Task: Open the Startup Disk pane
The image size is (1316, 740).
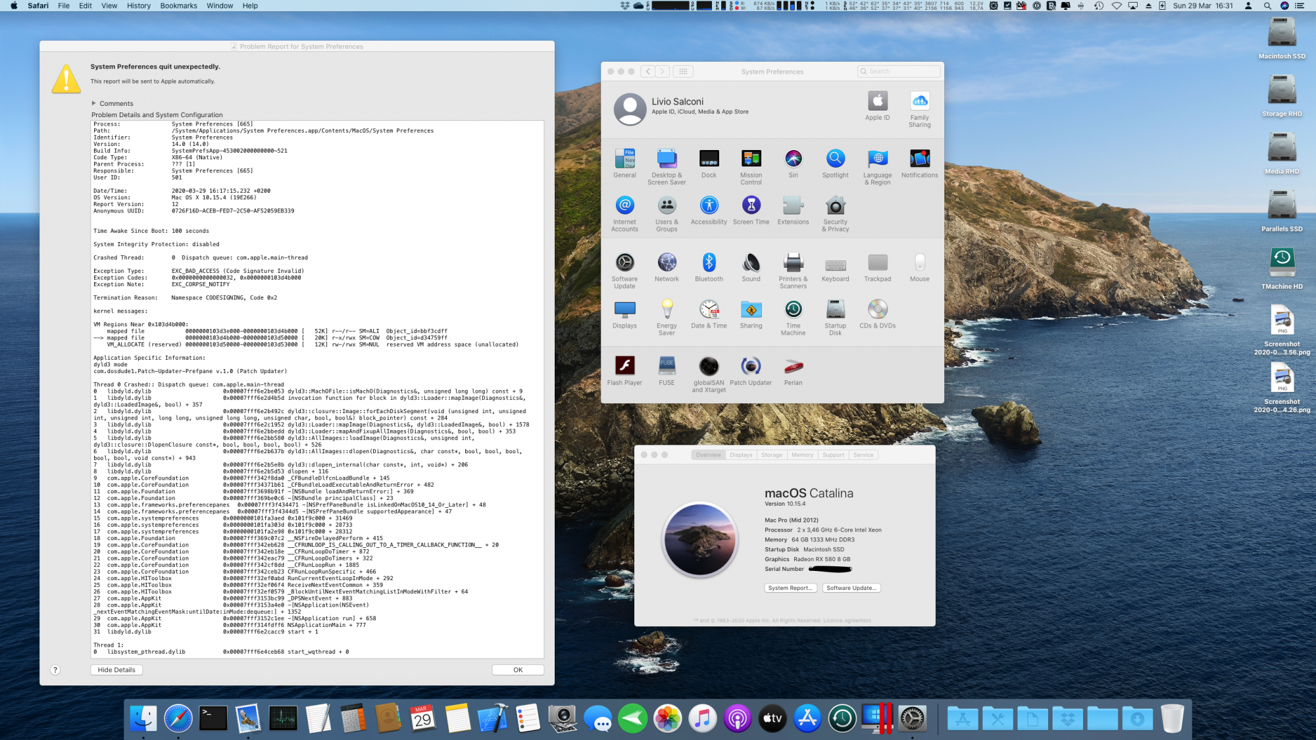Action: tap(835, 310)
